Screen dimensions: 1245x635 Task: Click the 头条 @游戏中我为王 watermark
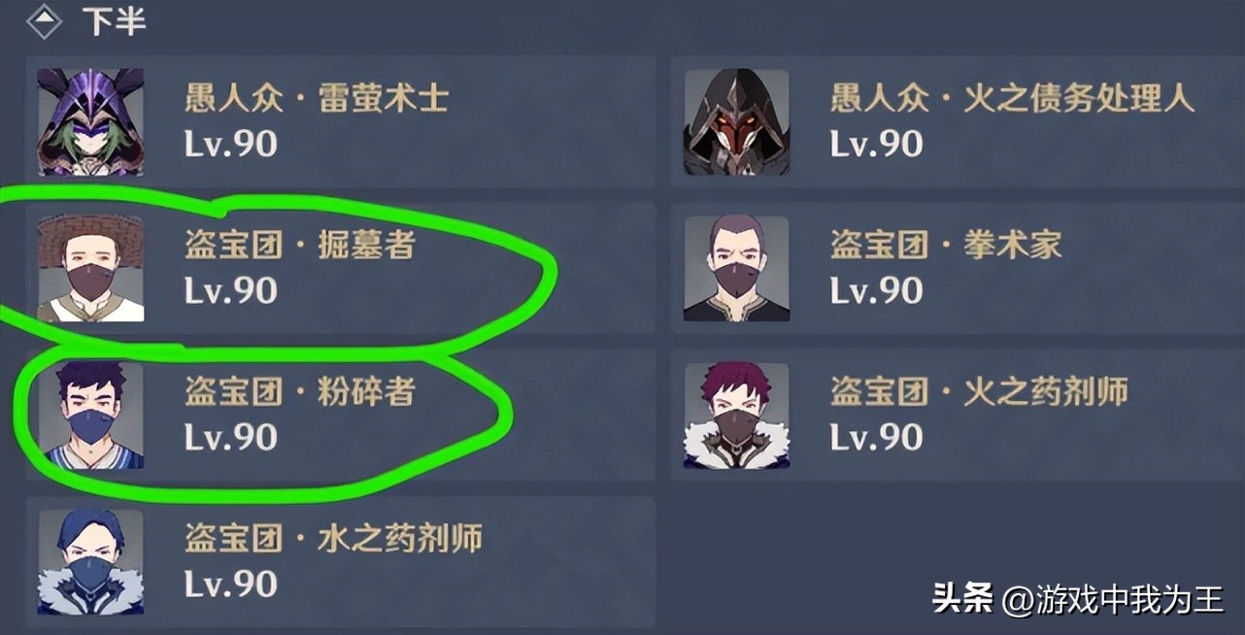coord(1078,600)
